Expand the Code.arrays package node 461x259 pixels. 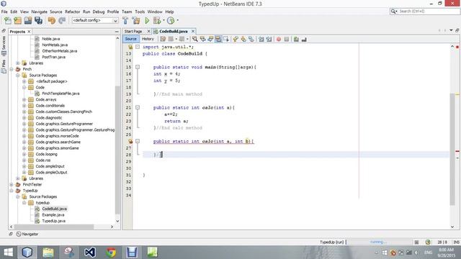24,99
